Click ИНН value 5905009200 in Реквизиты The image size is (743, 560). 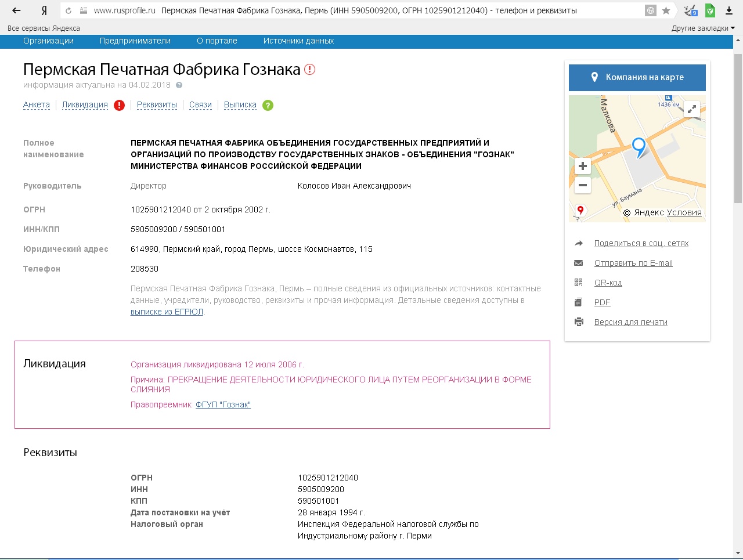(321, 489)
